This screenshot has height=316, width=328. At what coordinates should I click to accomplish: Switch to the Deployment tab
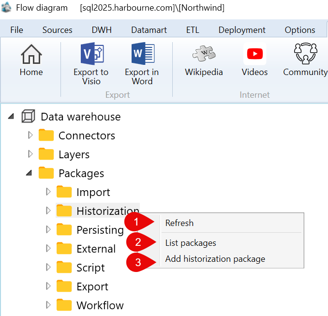click(242, 30)
